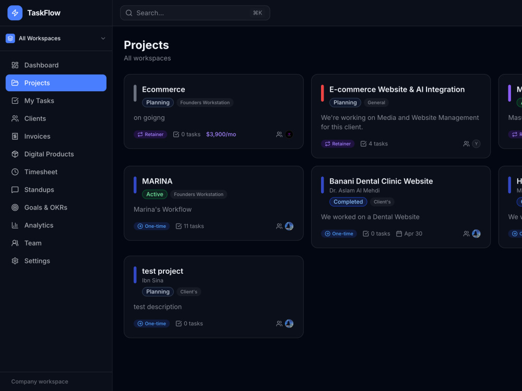Open E-commerce Website & AI Integration project

(397, 90)
